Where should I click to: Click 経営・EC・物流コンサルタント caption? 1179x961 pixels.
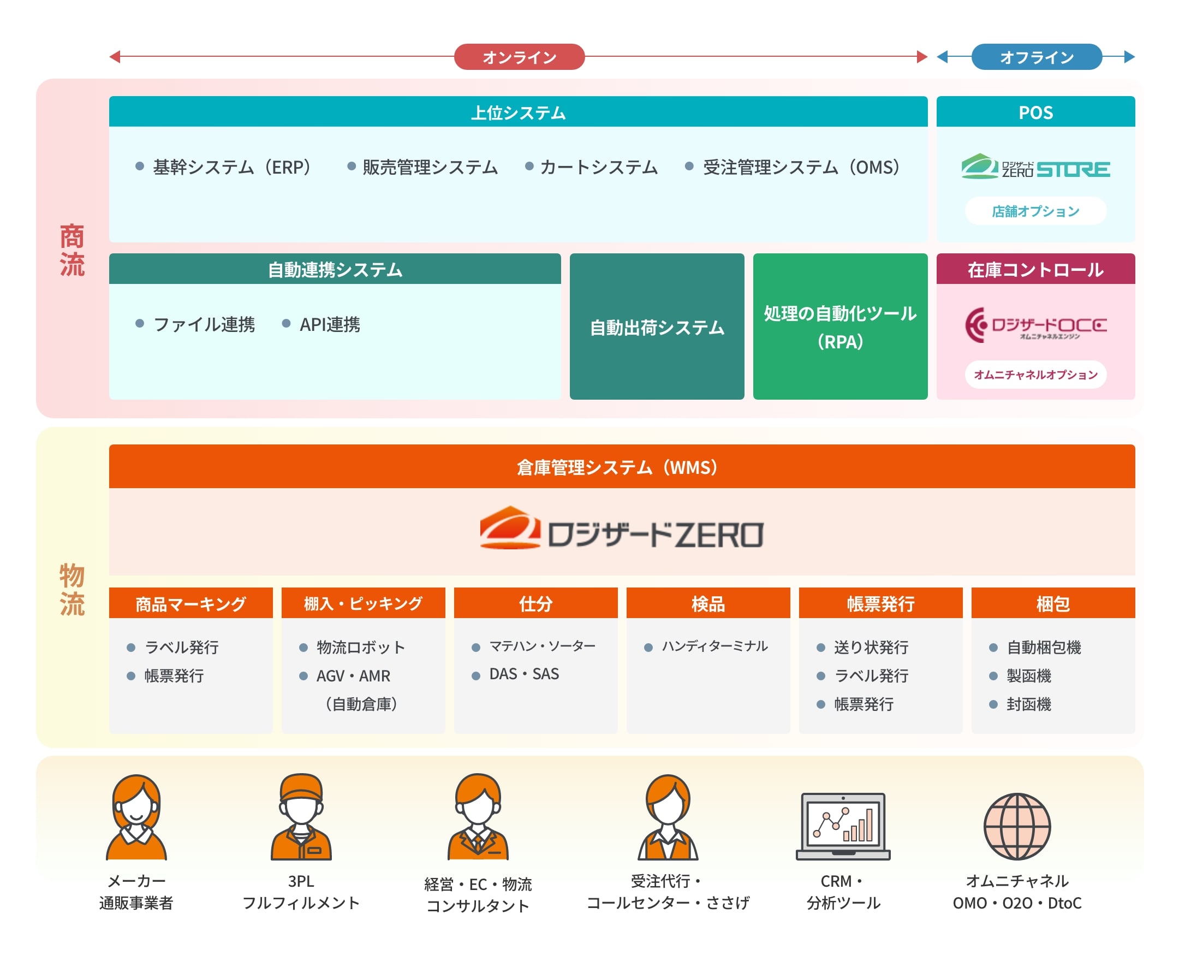coord(478,894)
